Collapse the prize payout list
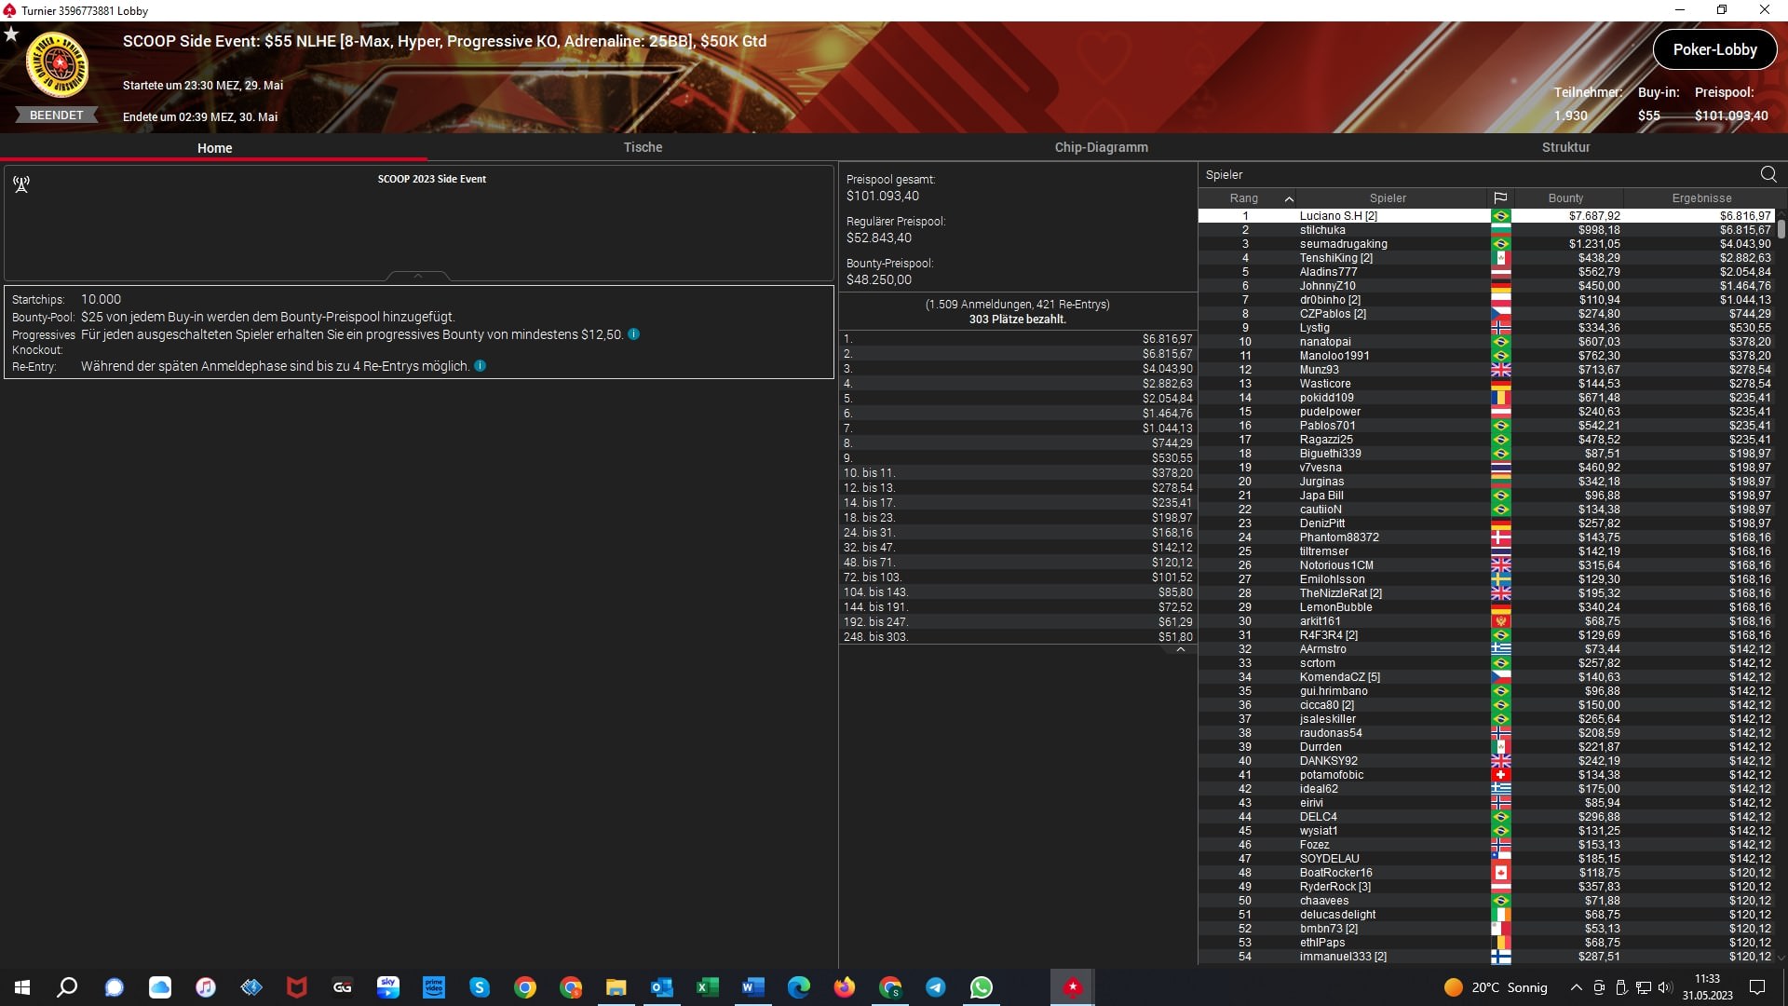 tap(1181, 650)
